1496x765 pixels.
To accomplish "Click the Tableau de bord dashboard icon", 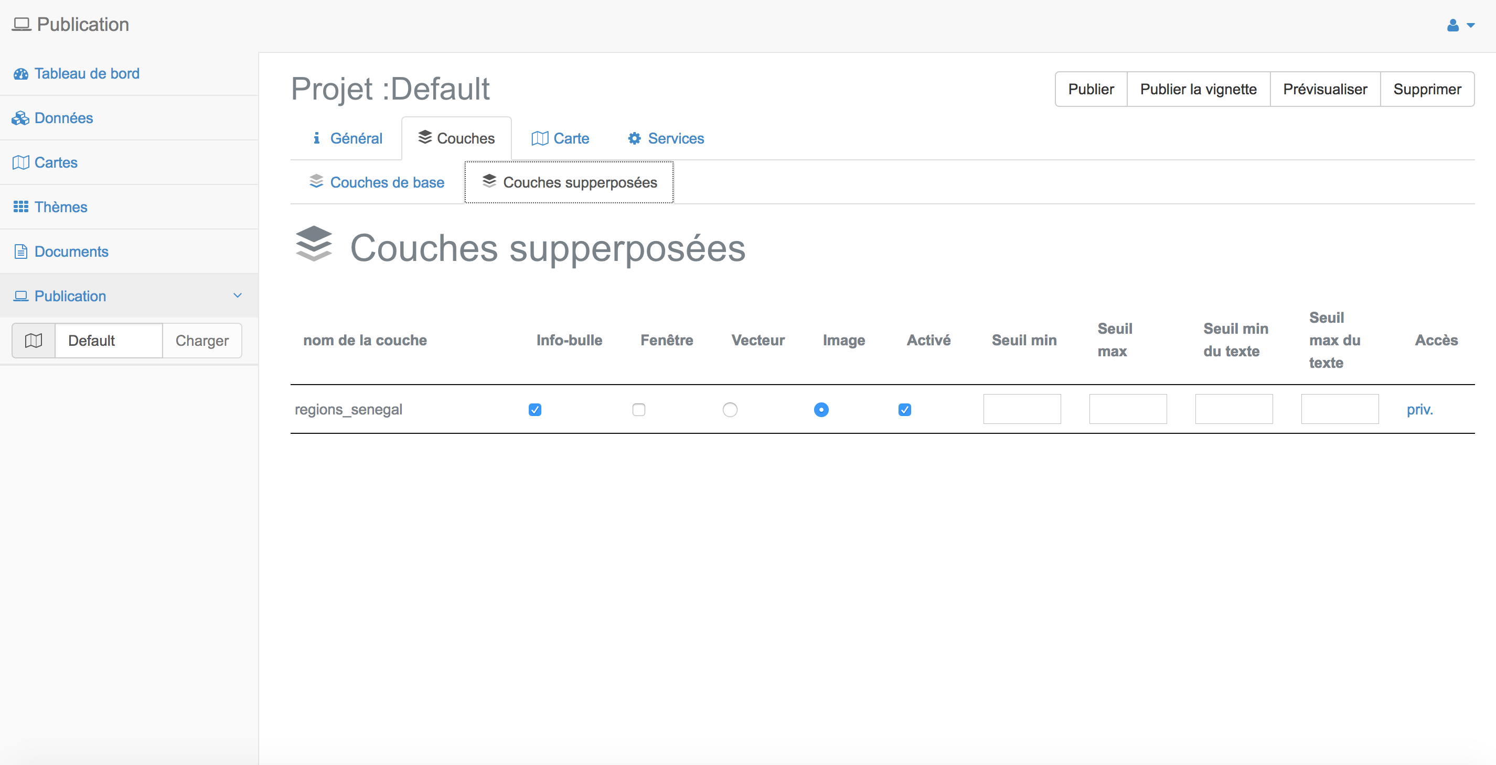I will coord(21,74).
